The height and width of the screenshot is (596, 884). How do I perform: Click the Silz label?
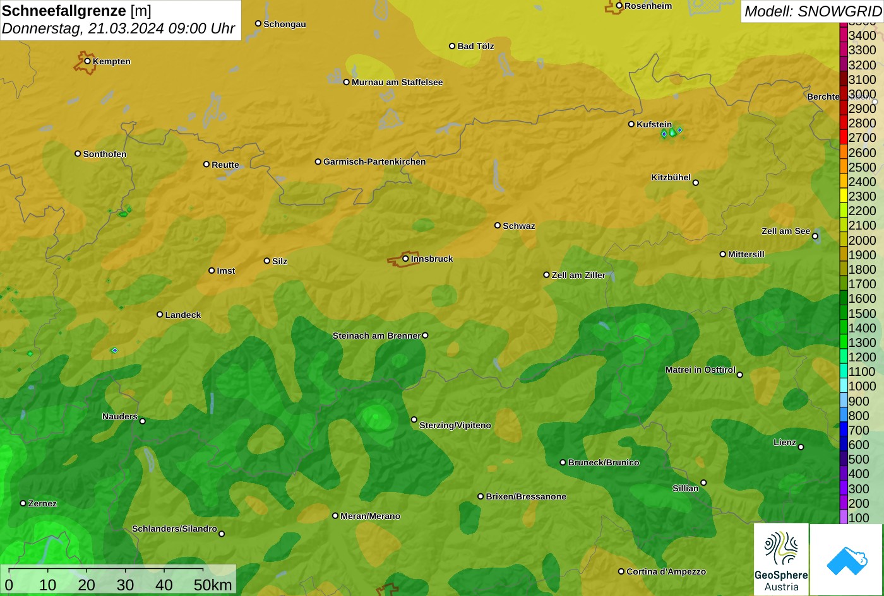point(280,261)
